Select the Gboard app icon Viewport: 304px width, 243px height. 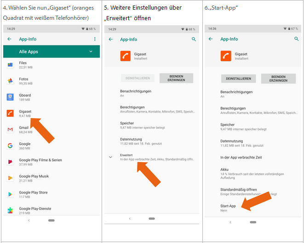click(x=10, y=97)
